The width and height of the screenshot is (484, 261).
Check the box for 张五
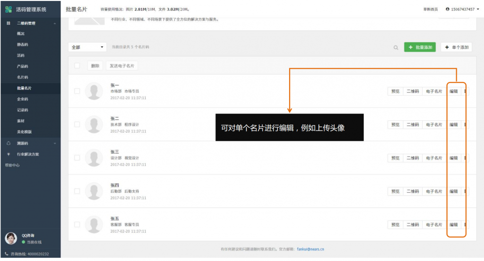point(77,224)
